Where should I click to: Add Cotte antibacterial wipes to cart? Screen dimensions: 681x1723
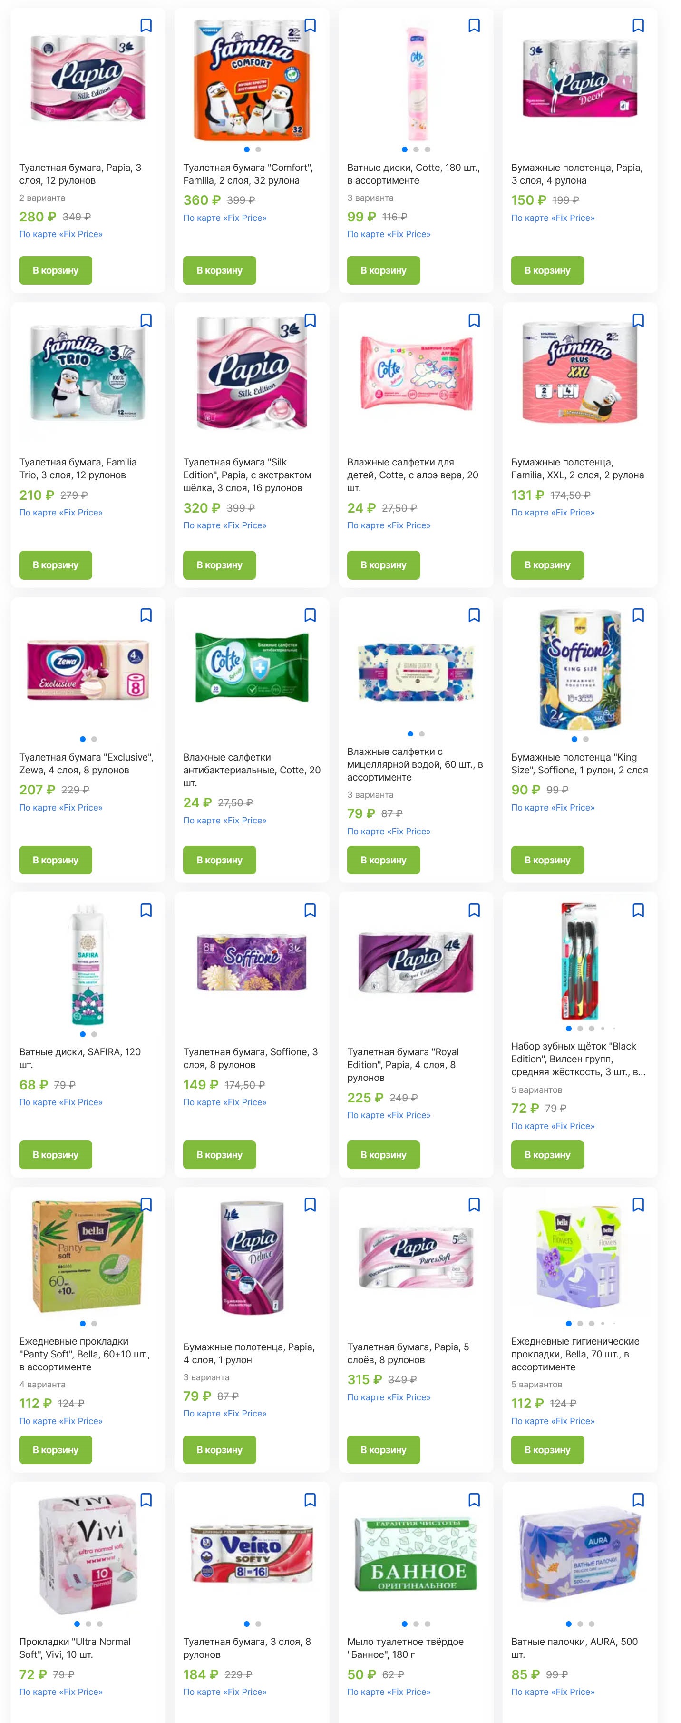tap(219, 860)
